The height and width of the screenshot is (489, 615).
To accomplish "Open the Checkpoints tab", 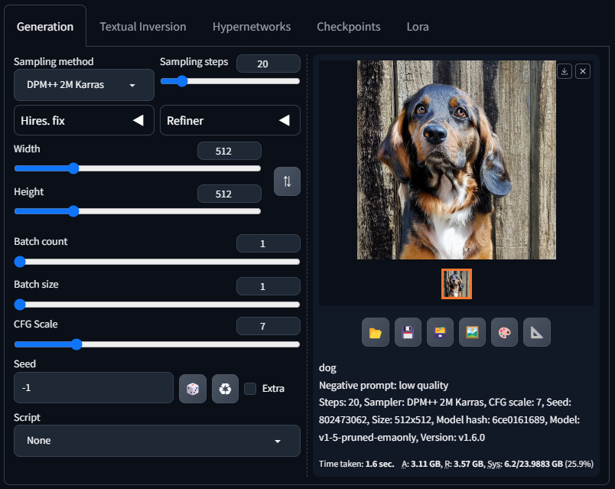I will coord(349,27).
